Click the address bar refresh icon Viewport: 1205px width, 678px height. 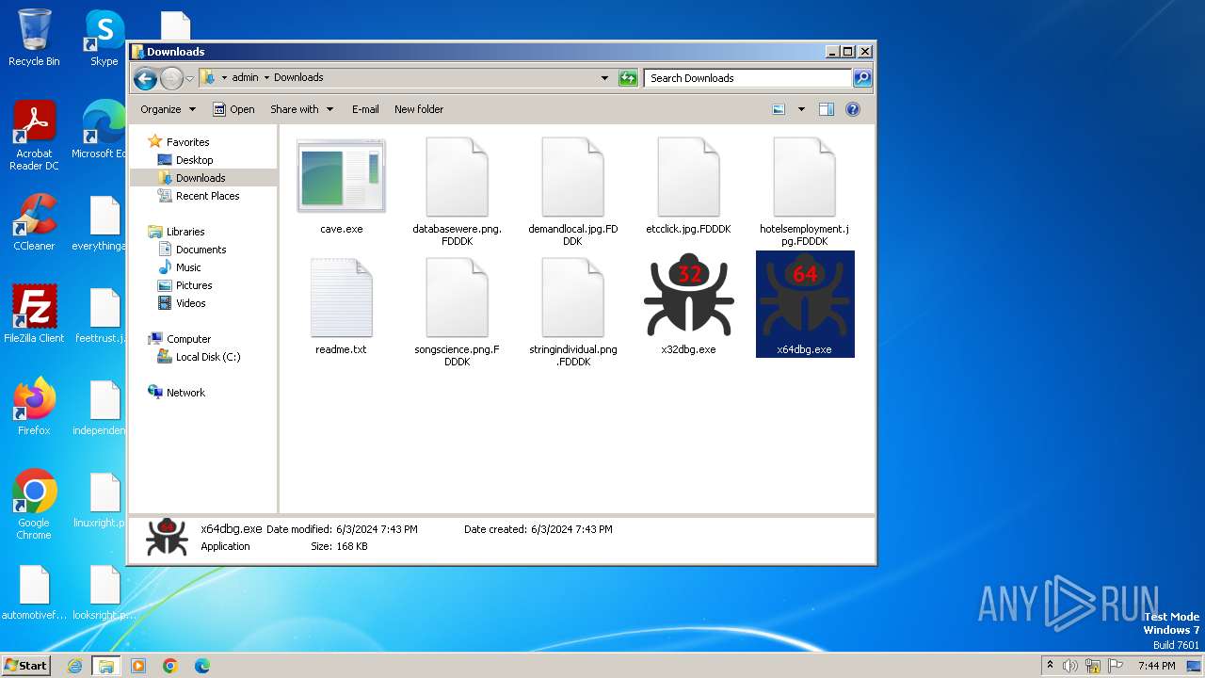[628, 78]
